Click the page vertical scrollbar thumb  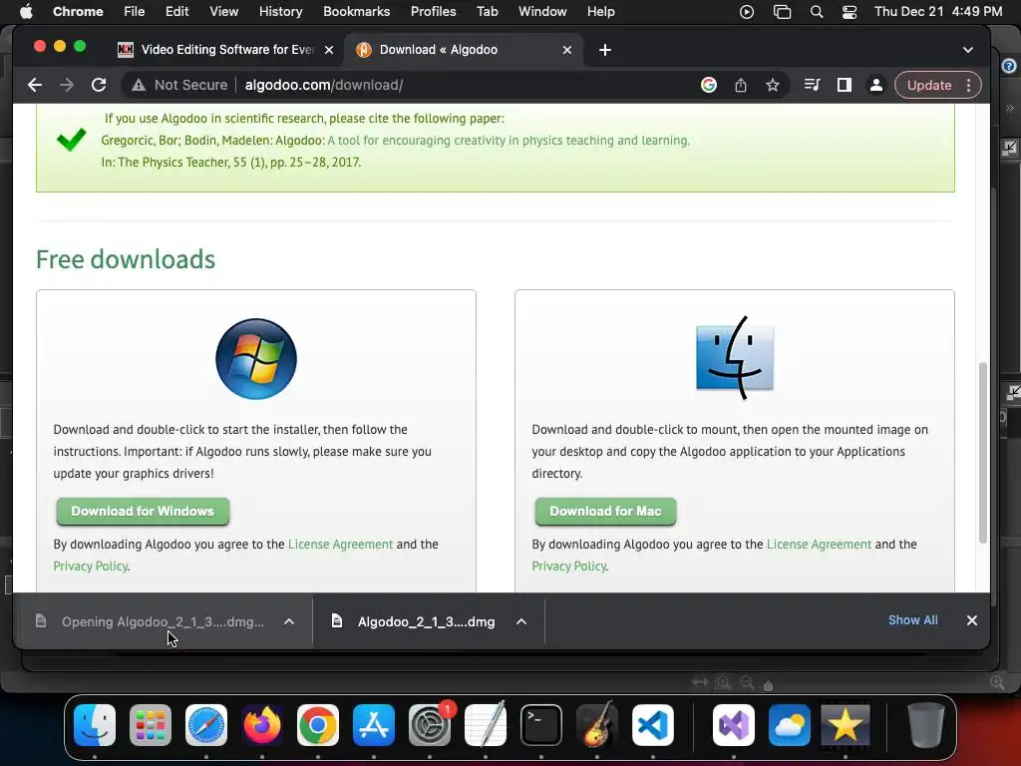(982, 453)
